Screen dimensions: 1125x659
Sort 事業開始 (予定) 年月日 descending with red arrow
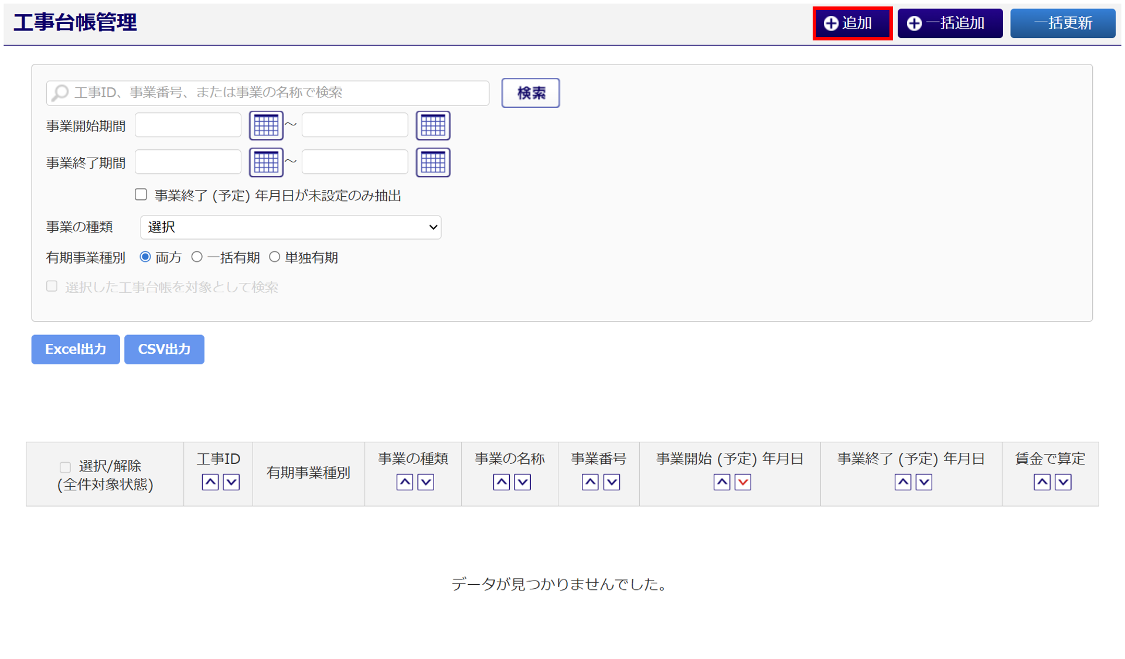pyautogui.click(x=743, y=482)
